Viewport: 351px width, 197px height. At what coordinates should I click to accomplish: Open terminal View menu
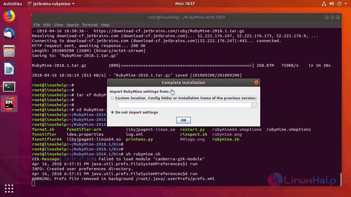tap(58, 25)
